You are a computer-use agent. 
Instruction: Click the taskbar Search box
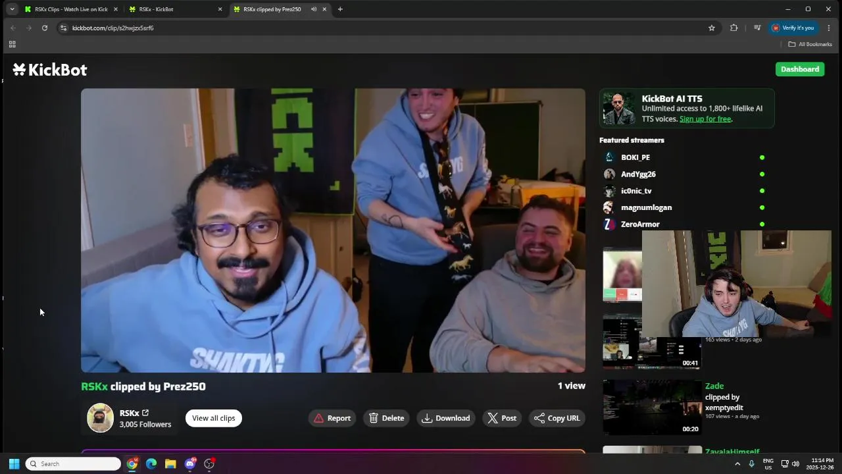pyautogui.click(x=73, y=464)
